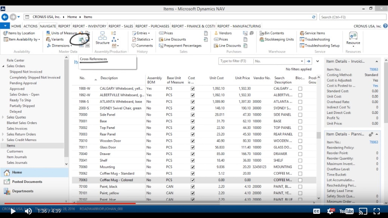This screenshot has height=218, width=388.
Task: Switch to the REPORT ribbon tab
Action: tap(64, 26)
